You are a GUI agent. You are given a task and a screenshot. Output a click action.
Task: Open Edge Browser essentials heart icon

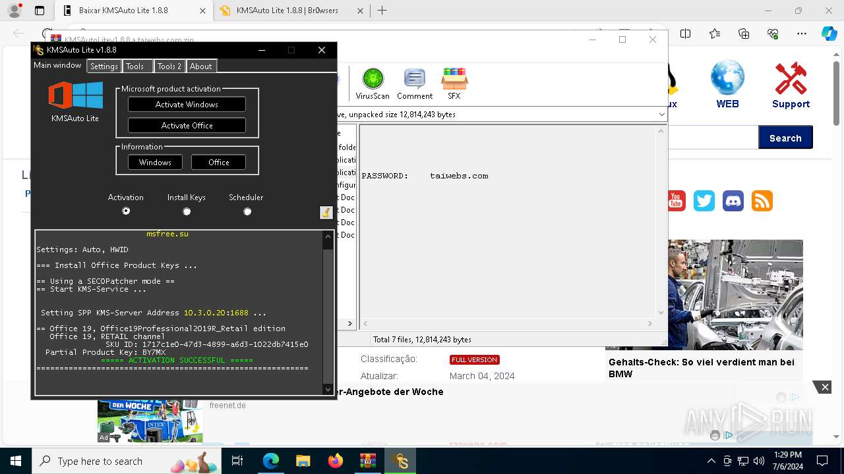click(x=773, y=34)
